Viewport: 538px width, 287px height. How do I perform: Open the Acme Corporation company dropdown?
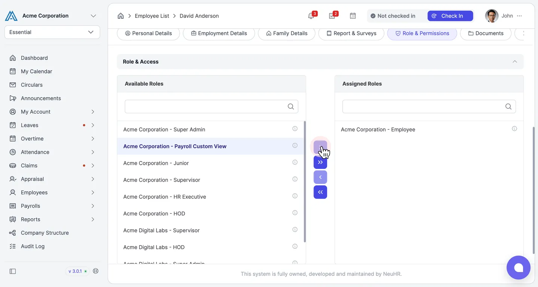93,16
